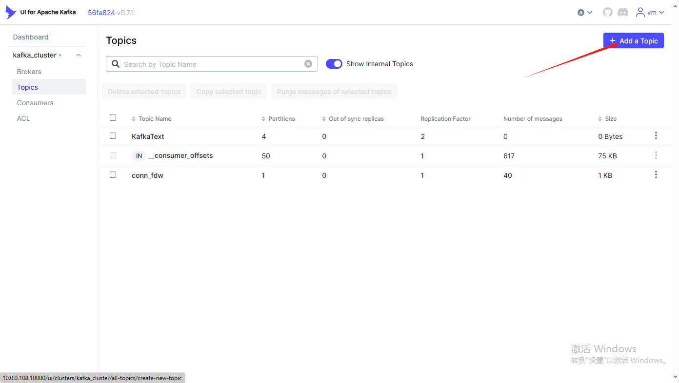679x383 pixels.
Task: Tick the select-all topics checkbox
Action: tap(113, 118)
